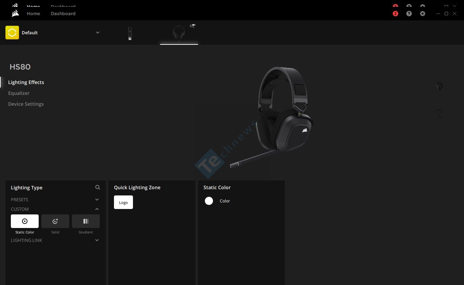Open the red notifications badge

[395, 14]
